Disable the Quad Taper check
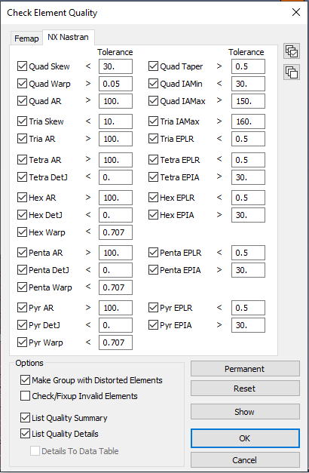The image size is (309, 473). (x=153, y=66)
